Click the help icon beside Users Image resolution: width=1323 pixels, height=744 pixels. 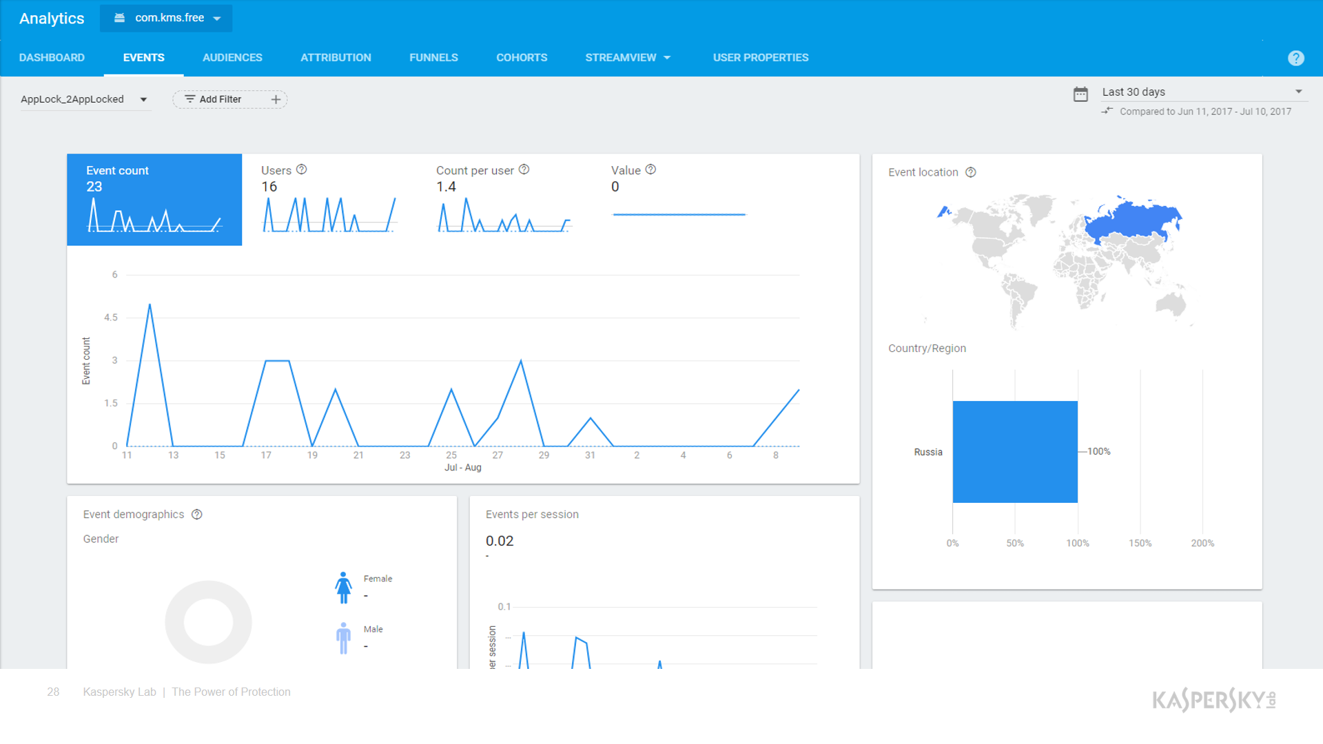coord(301,169)
